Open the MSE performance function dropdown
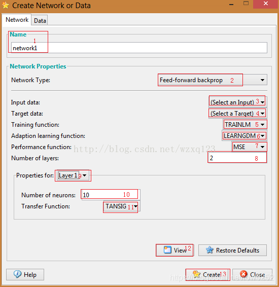Image resolution: width=279 pixels, height=287 pixels. tap(249, 147)
